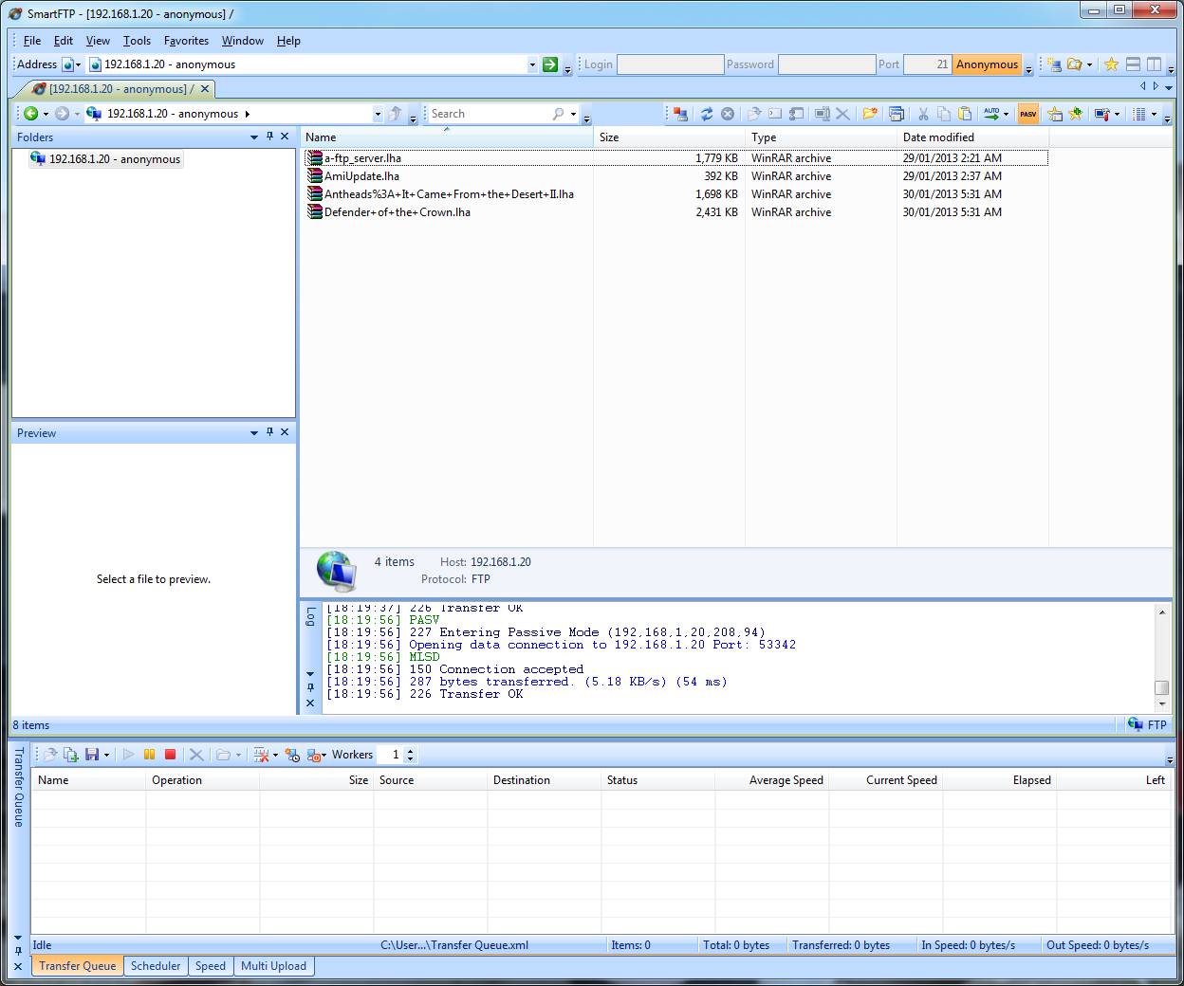Click the Start play icon in Transfer Queue

(128, 755)
